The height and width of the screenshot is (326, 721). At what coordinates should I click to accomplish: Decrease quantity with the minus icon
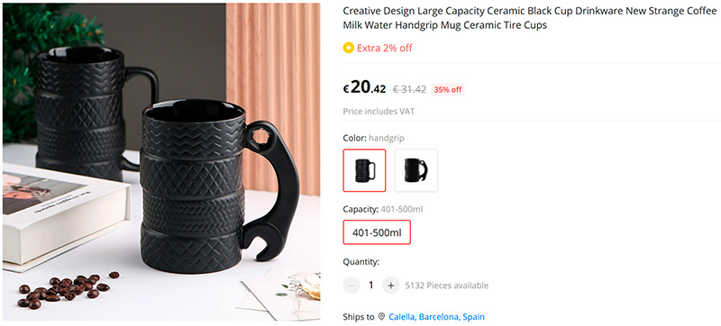(351, 285)
